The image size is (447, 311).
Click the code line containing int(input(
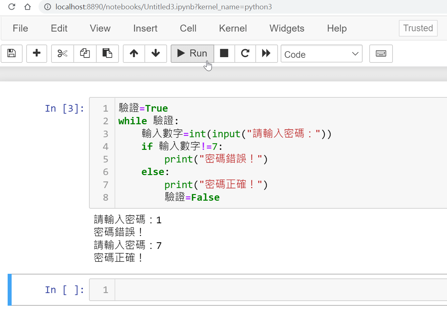coord(236,134)
